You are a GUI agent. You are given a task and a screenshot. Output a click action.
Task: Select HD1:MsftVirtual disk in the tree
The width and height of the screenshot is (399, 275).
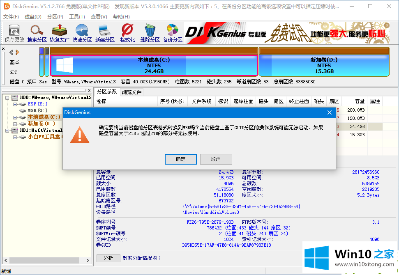(41, 130)
